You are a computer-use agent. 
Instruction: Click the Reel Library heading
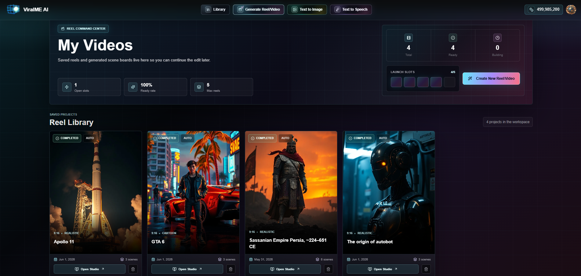pos(71,122)
